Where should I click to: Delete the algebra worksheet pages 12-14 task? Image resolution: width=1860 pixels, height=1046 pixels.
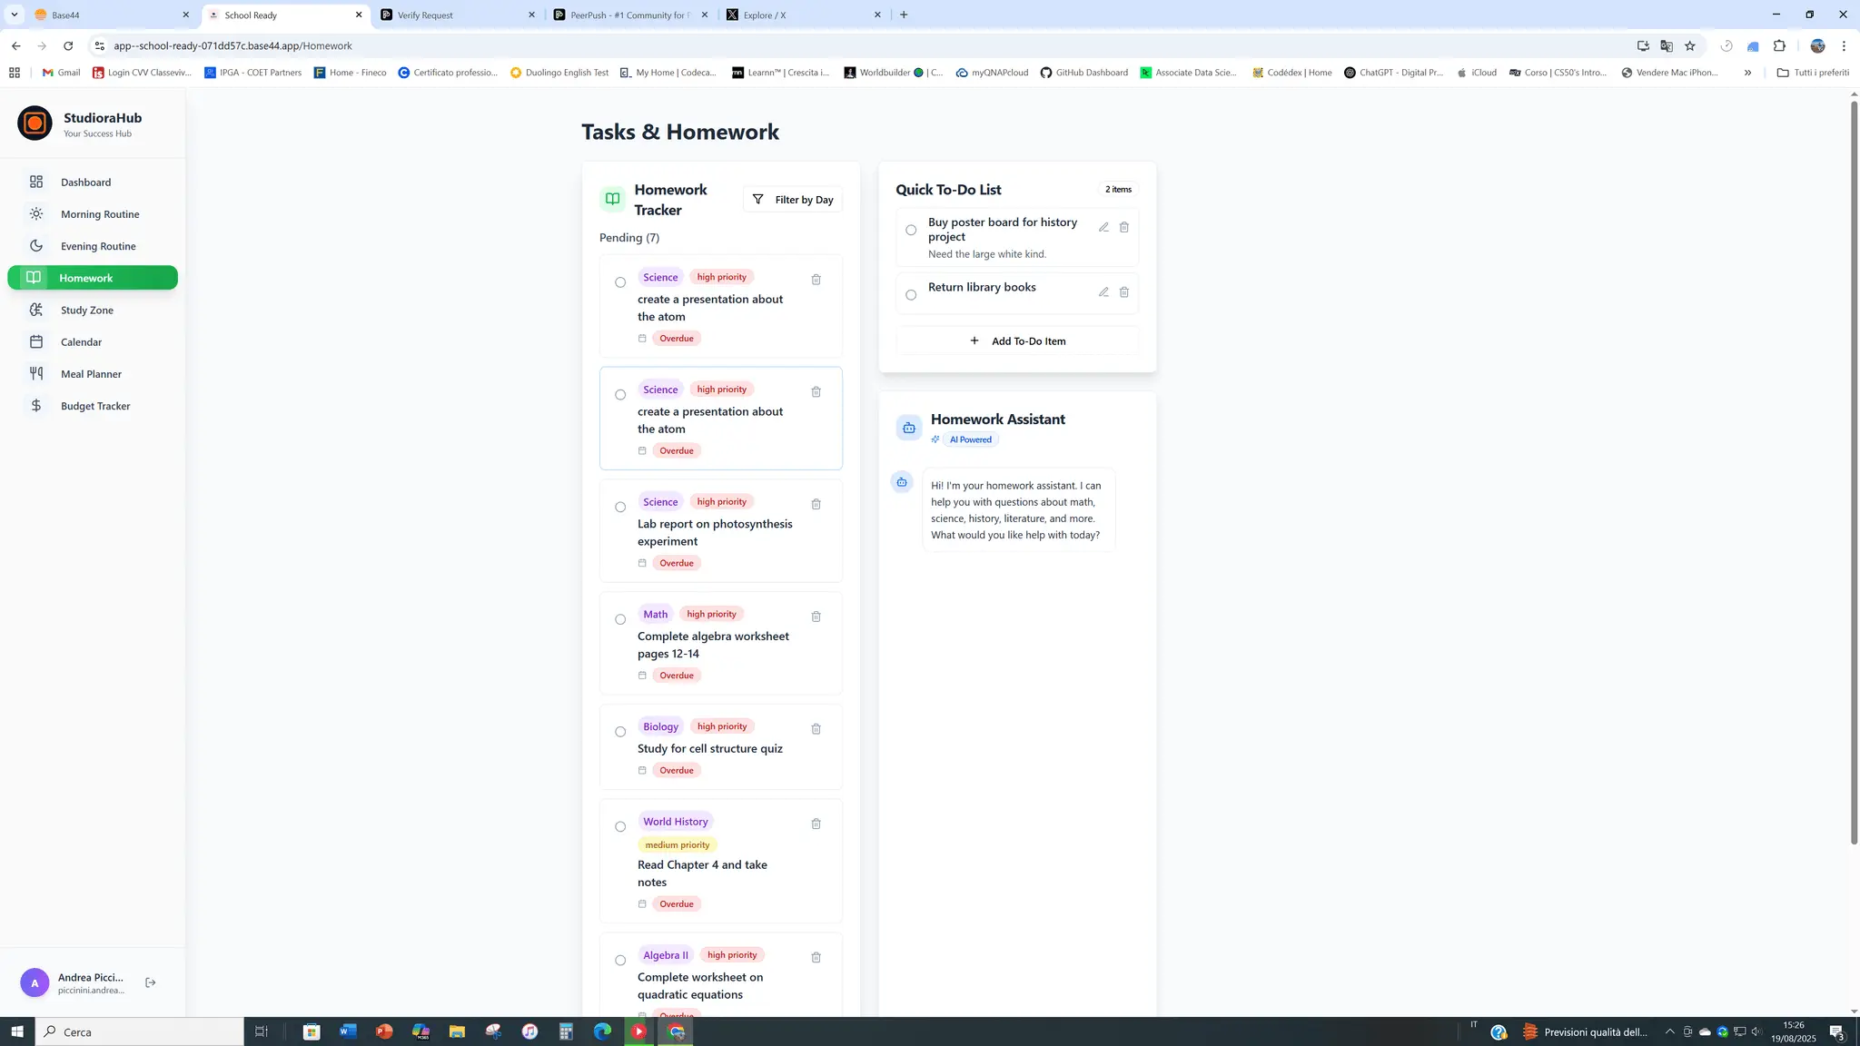coord(816,617)
